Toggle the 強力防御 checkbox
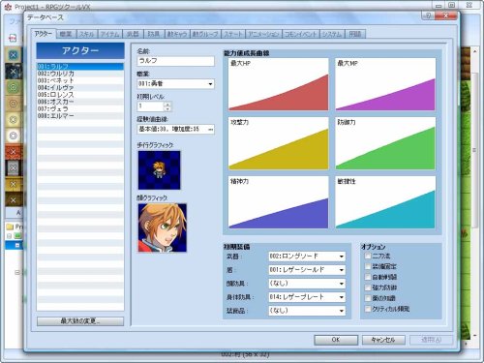484x363 pixels. [x=368, y=287]
